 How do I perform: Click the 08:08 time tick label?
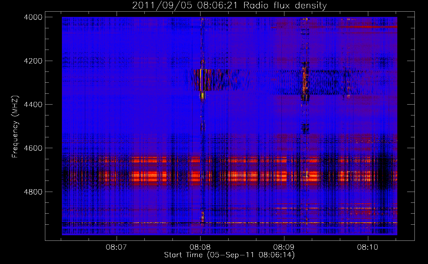tap(200, 247)
